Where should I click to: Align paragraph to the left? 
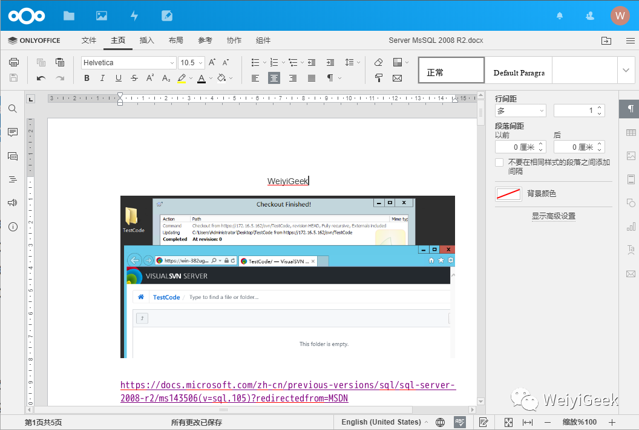point(255,78)
